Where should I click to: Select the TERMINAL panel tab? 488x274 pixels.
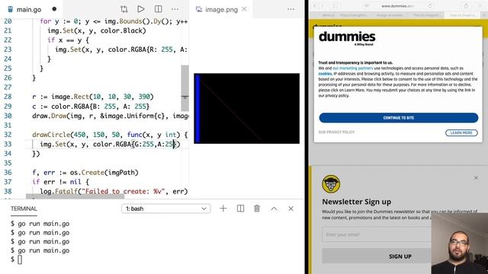(x=24, y=209)
